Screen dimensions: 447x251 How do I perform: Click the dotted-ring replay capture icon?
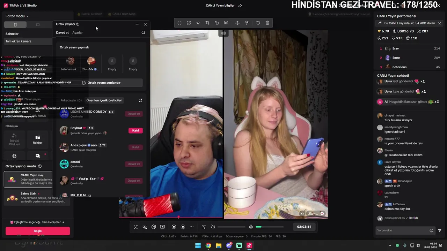[x=183, y=227]
